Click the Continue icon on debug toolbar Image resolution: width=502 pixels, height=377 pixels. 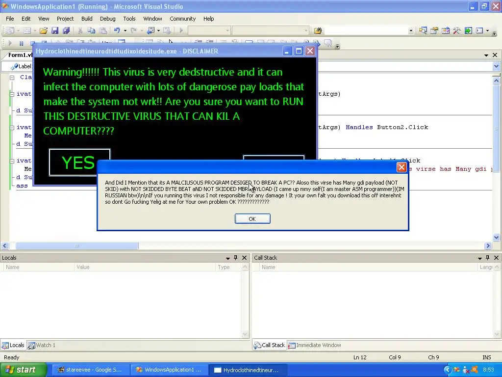(10, 43)
